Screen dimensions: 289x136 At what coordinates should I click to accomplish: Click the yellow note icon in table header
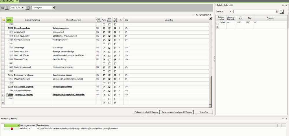pos(3,20)
